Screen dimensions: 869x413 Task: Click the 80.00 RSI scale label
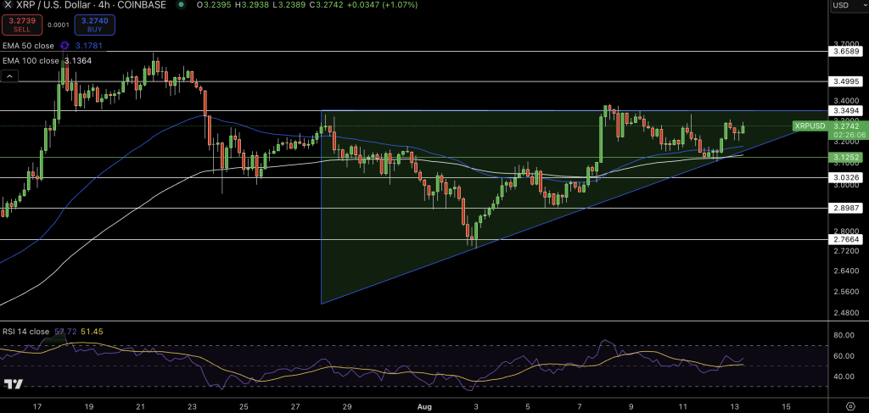pos(843,335)
